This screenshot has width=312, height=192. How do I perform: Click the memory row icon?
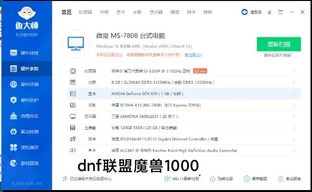(x=73, y=82)
